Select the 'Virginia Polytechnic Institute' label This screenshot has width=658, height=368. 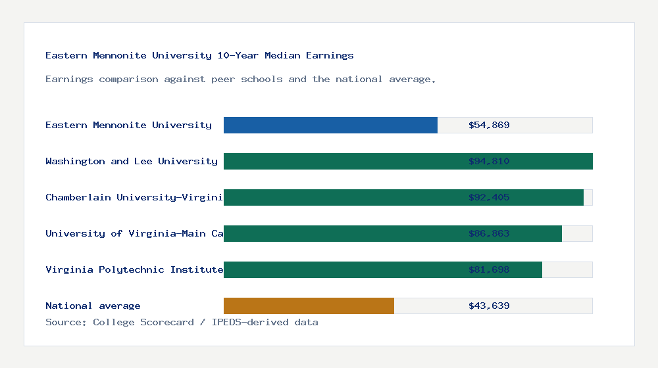coord(134,269)
